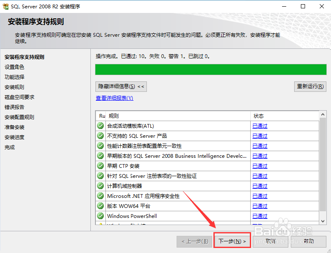
Task: Select 完成 step in sidebar
Action: tap(10, 147)
